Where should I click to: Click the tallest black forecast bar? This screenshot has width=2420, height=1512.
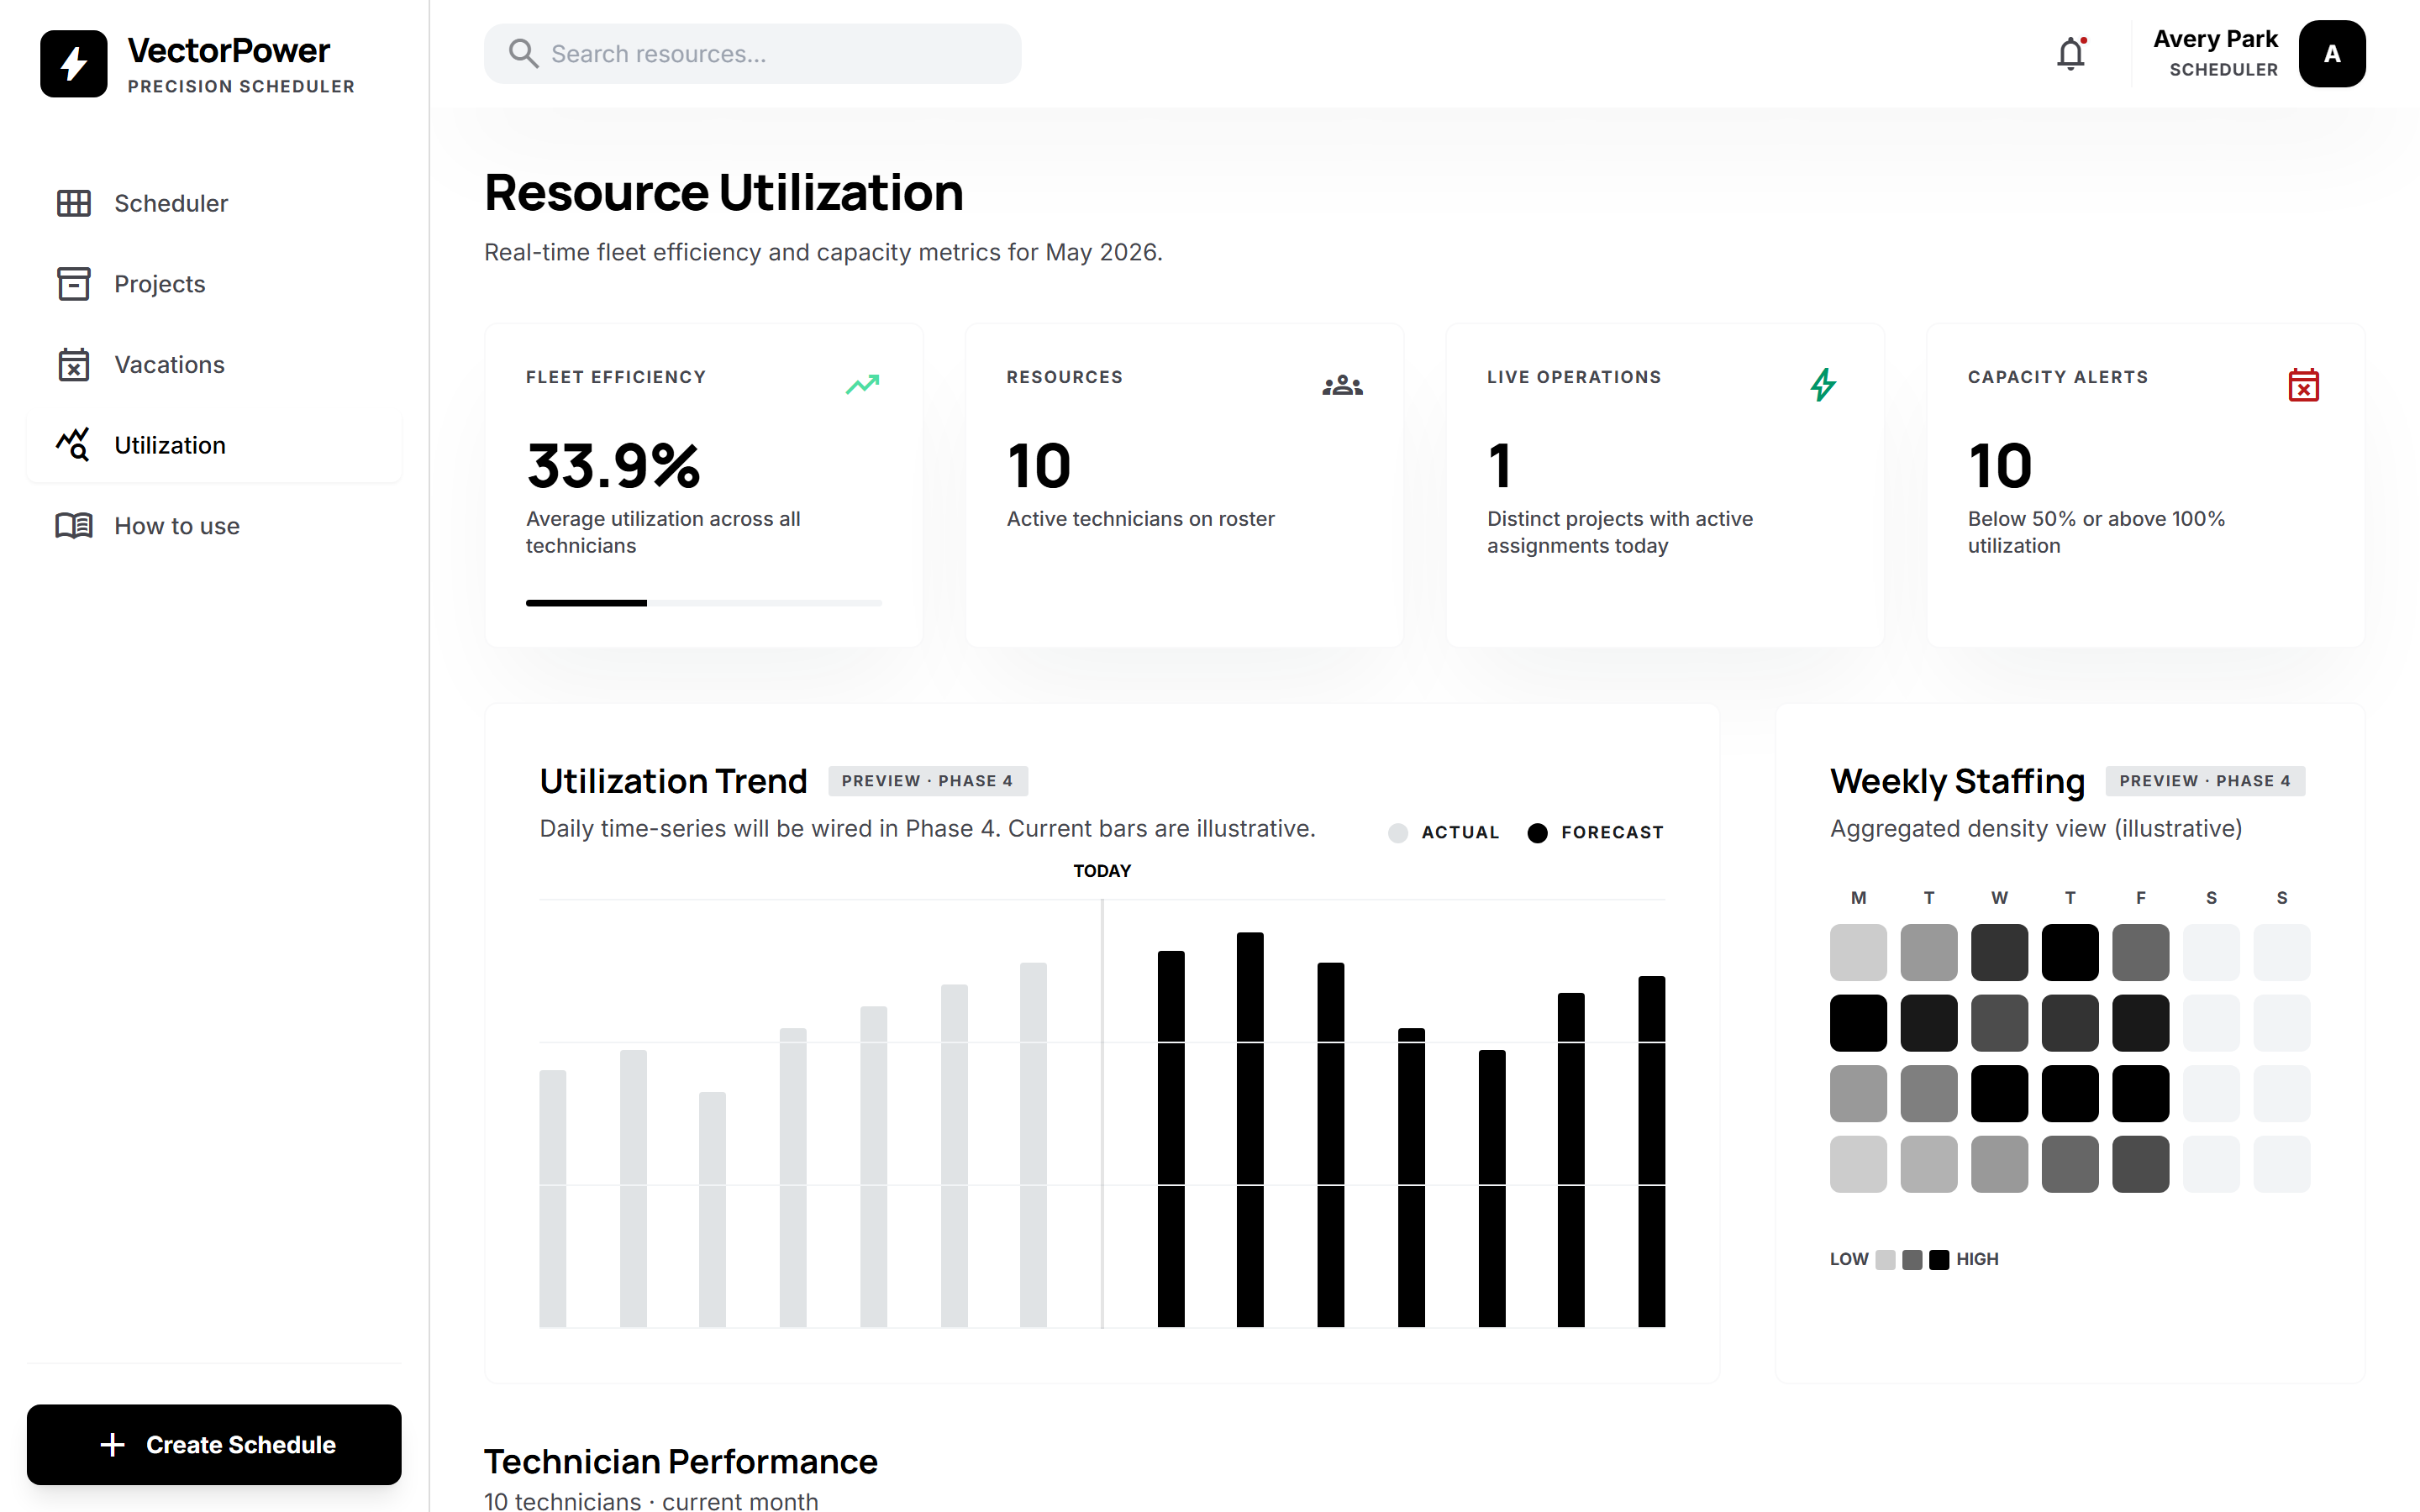tap(1250, 1130)
